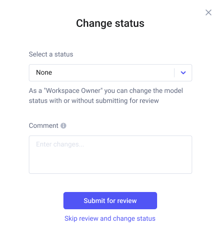Click the "Select a status" label
Viewport: 221px width, 237px height.
pyautogui.click(x=51, y=54)
